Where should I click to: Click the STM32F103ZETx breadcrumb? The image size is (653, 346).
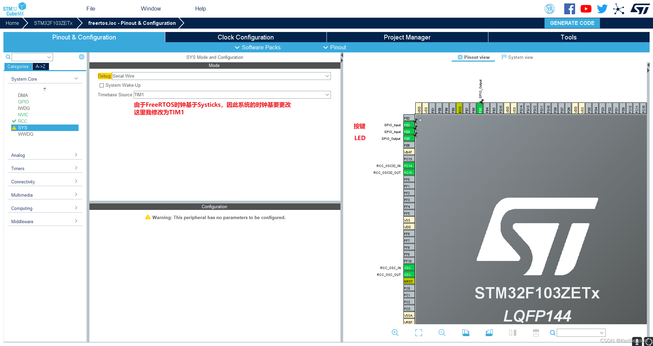(x=53, y=23)
